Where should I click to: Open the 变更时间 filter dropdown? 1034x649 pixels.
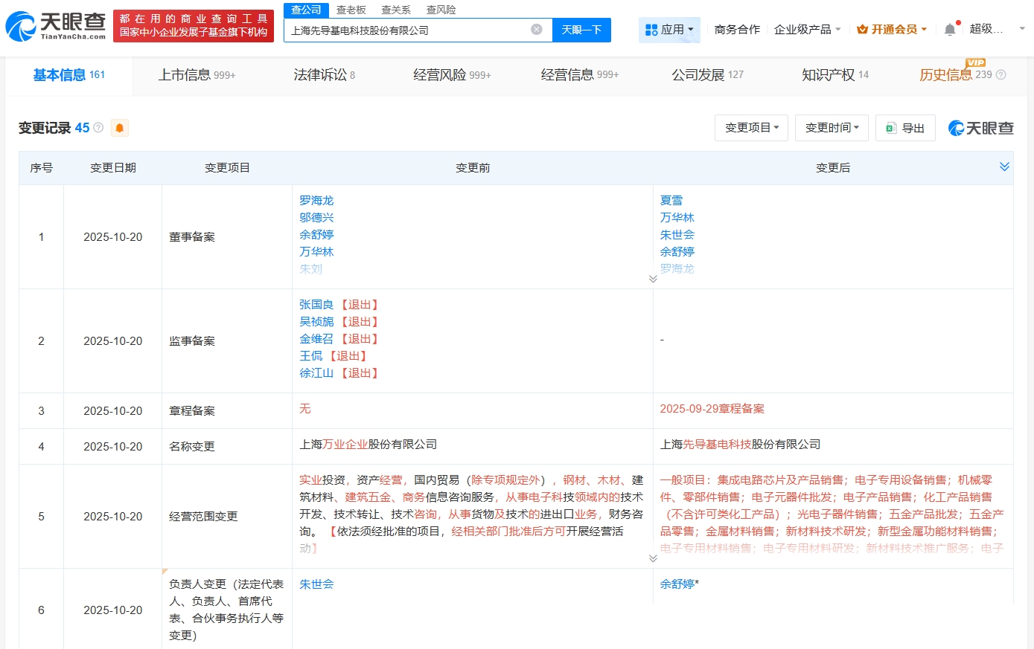pos(832,127)
